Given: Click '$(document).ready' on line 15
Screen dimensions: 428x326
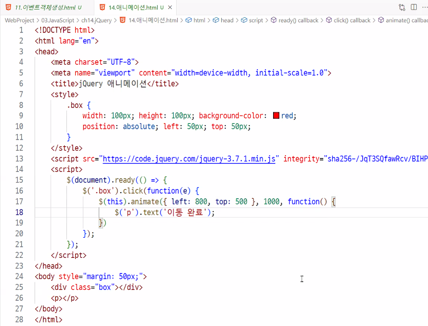Looking at the screenshot, I should pos(101,180).
